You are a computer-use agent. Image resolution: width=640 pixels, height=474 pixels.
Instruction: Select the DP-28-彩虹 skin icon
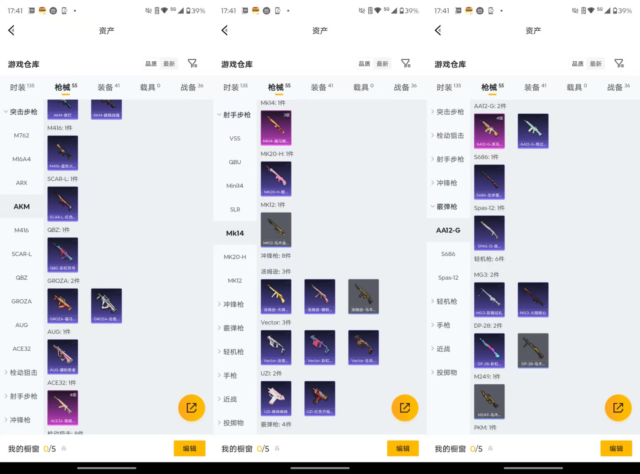tap(489, 351)
